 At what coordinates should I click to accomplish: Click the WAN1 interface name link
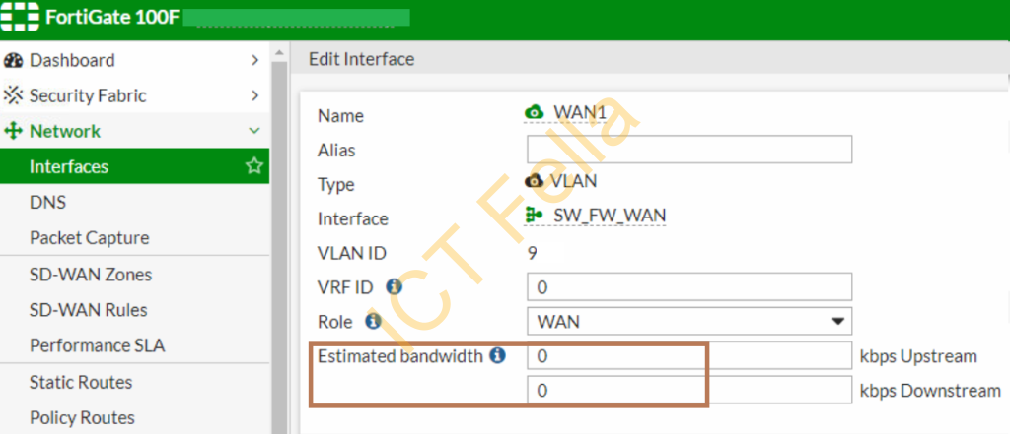pos(580,112)
